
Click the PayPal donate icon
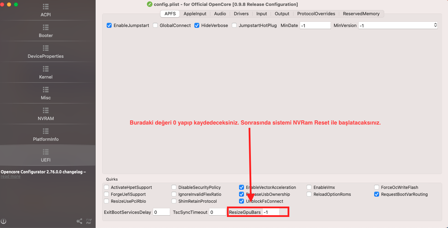pyautogui.click(x=89, y=221)
